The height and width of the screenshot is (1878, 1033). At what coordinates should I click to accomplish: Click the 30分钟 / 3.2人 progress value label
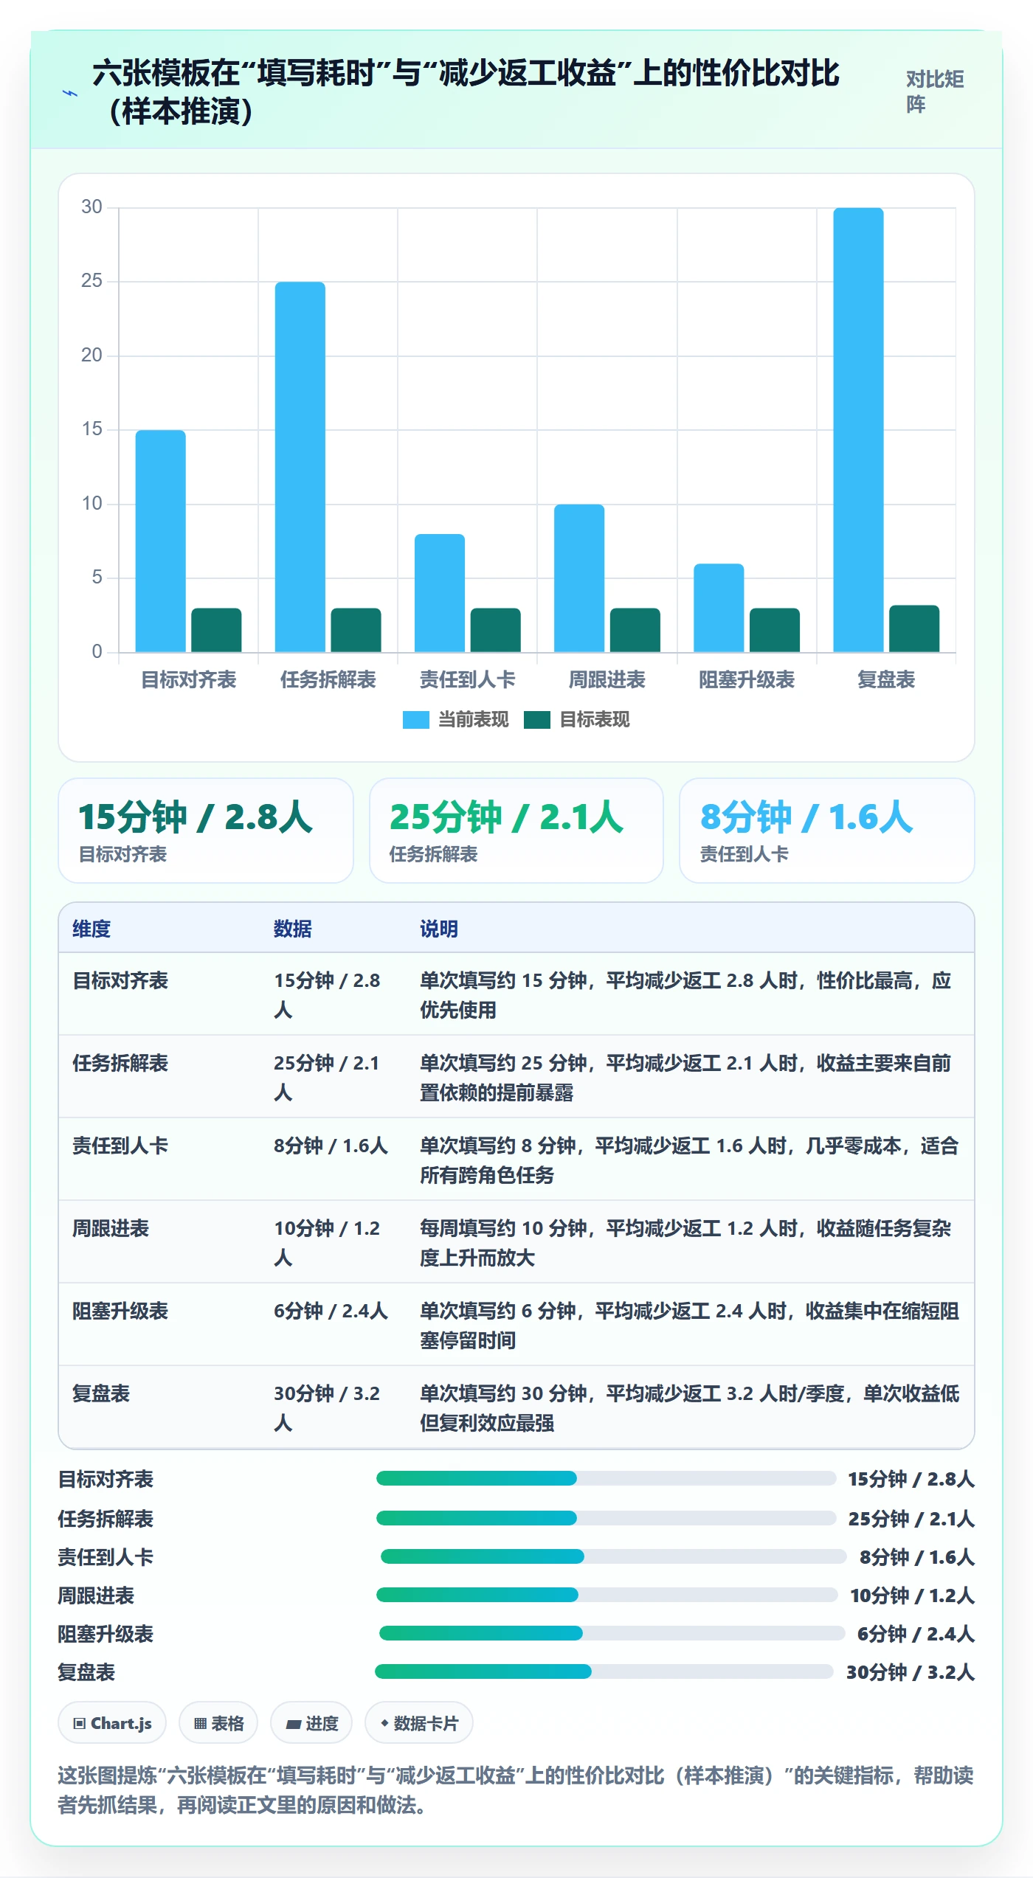point(911,1672)
